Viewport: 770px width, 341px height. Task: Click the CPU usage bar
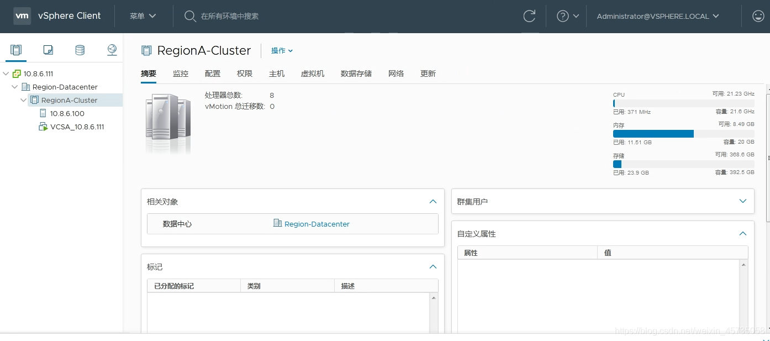[x=684, y=103]
